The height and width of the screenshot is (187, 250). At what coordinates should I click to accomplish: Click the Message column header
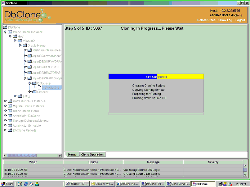(153, 162)
